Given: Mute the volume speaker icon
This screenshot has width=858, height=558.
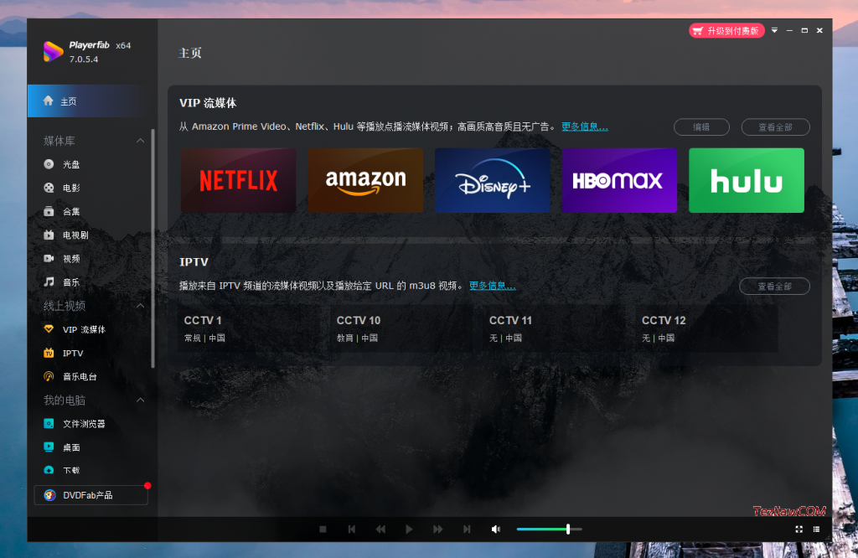Looking at the screenshot, I should coord(496,529).
